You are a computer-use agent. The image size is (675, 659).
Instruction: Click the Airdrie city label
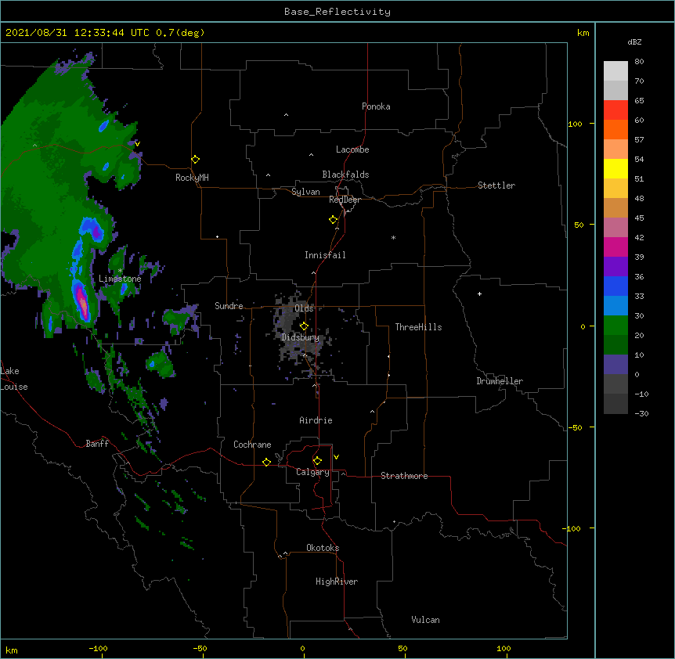316,420
